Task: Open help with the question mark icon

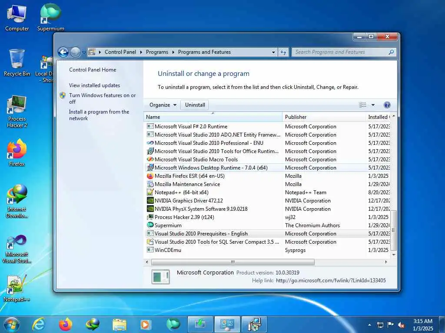Action: coord(387,105)
